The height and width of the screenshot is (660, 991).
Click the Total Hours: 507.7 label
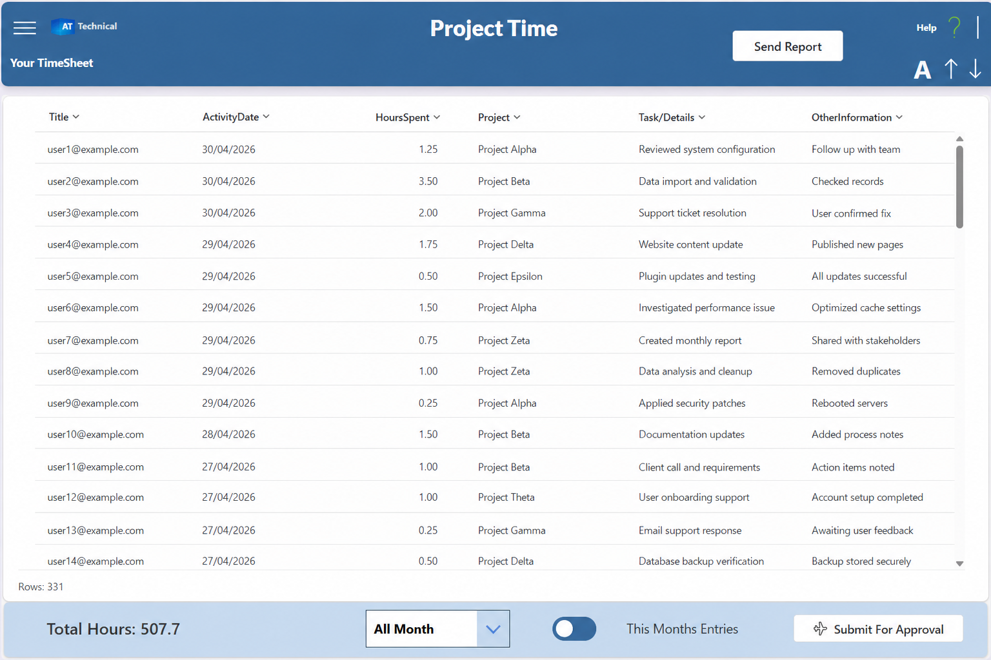tap(113, 629)
